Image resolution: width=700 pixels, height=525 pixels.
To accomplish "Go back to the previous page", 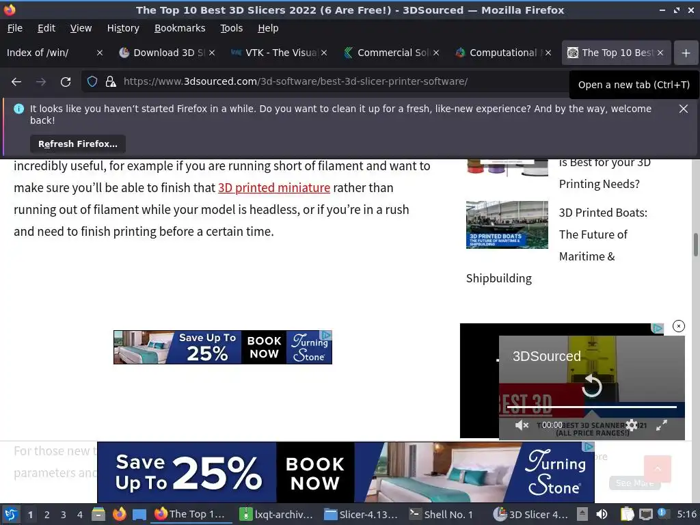I will pyautogui.click(x=16, y=82).
